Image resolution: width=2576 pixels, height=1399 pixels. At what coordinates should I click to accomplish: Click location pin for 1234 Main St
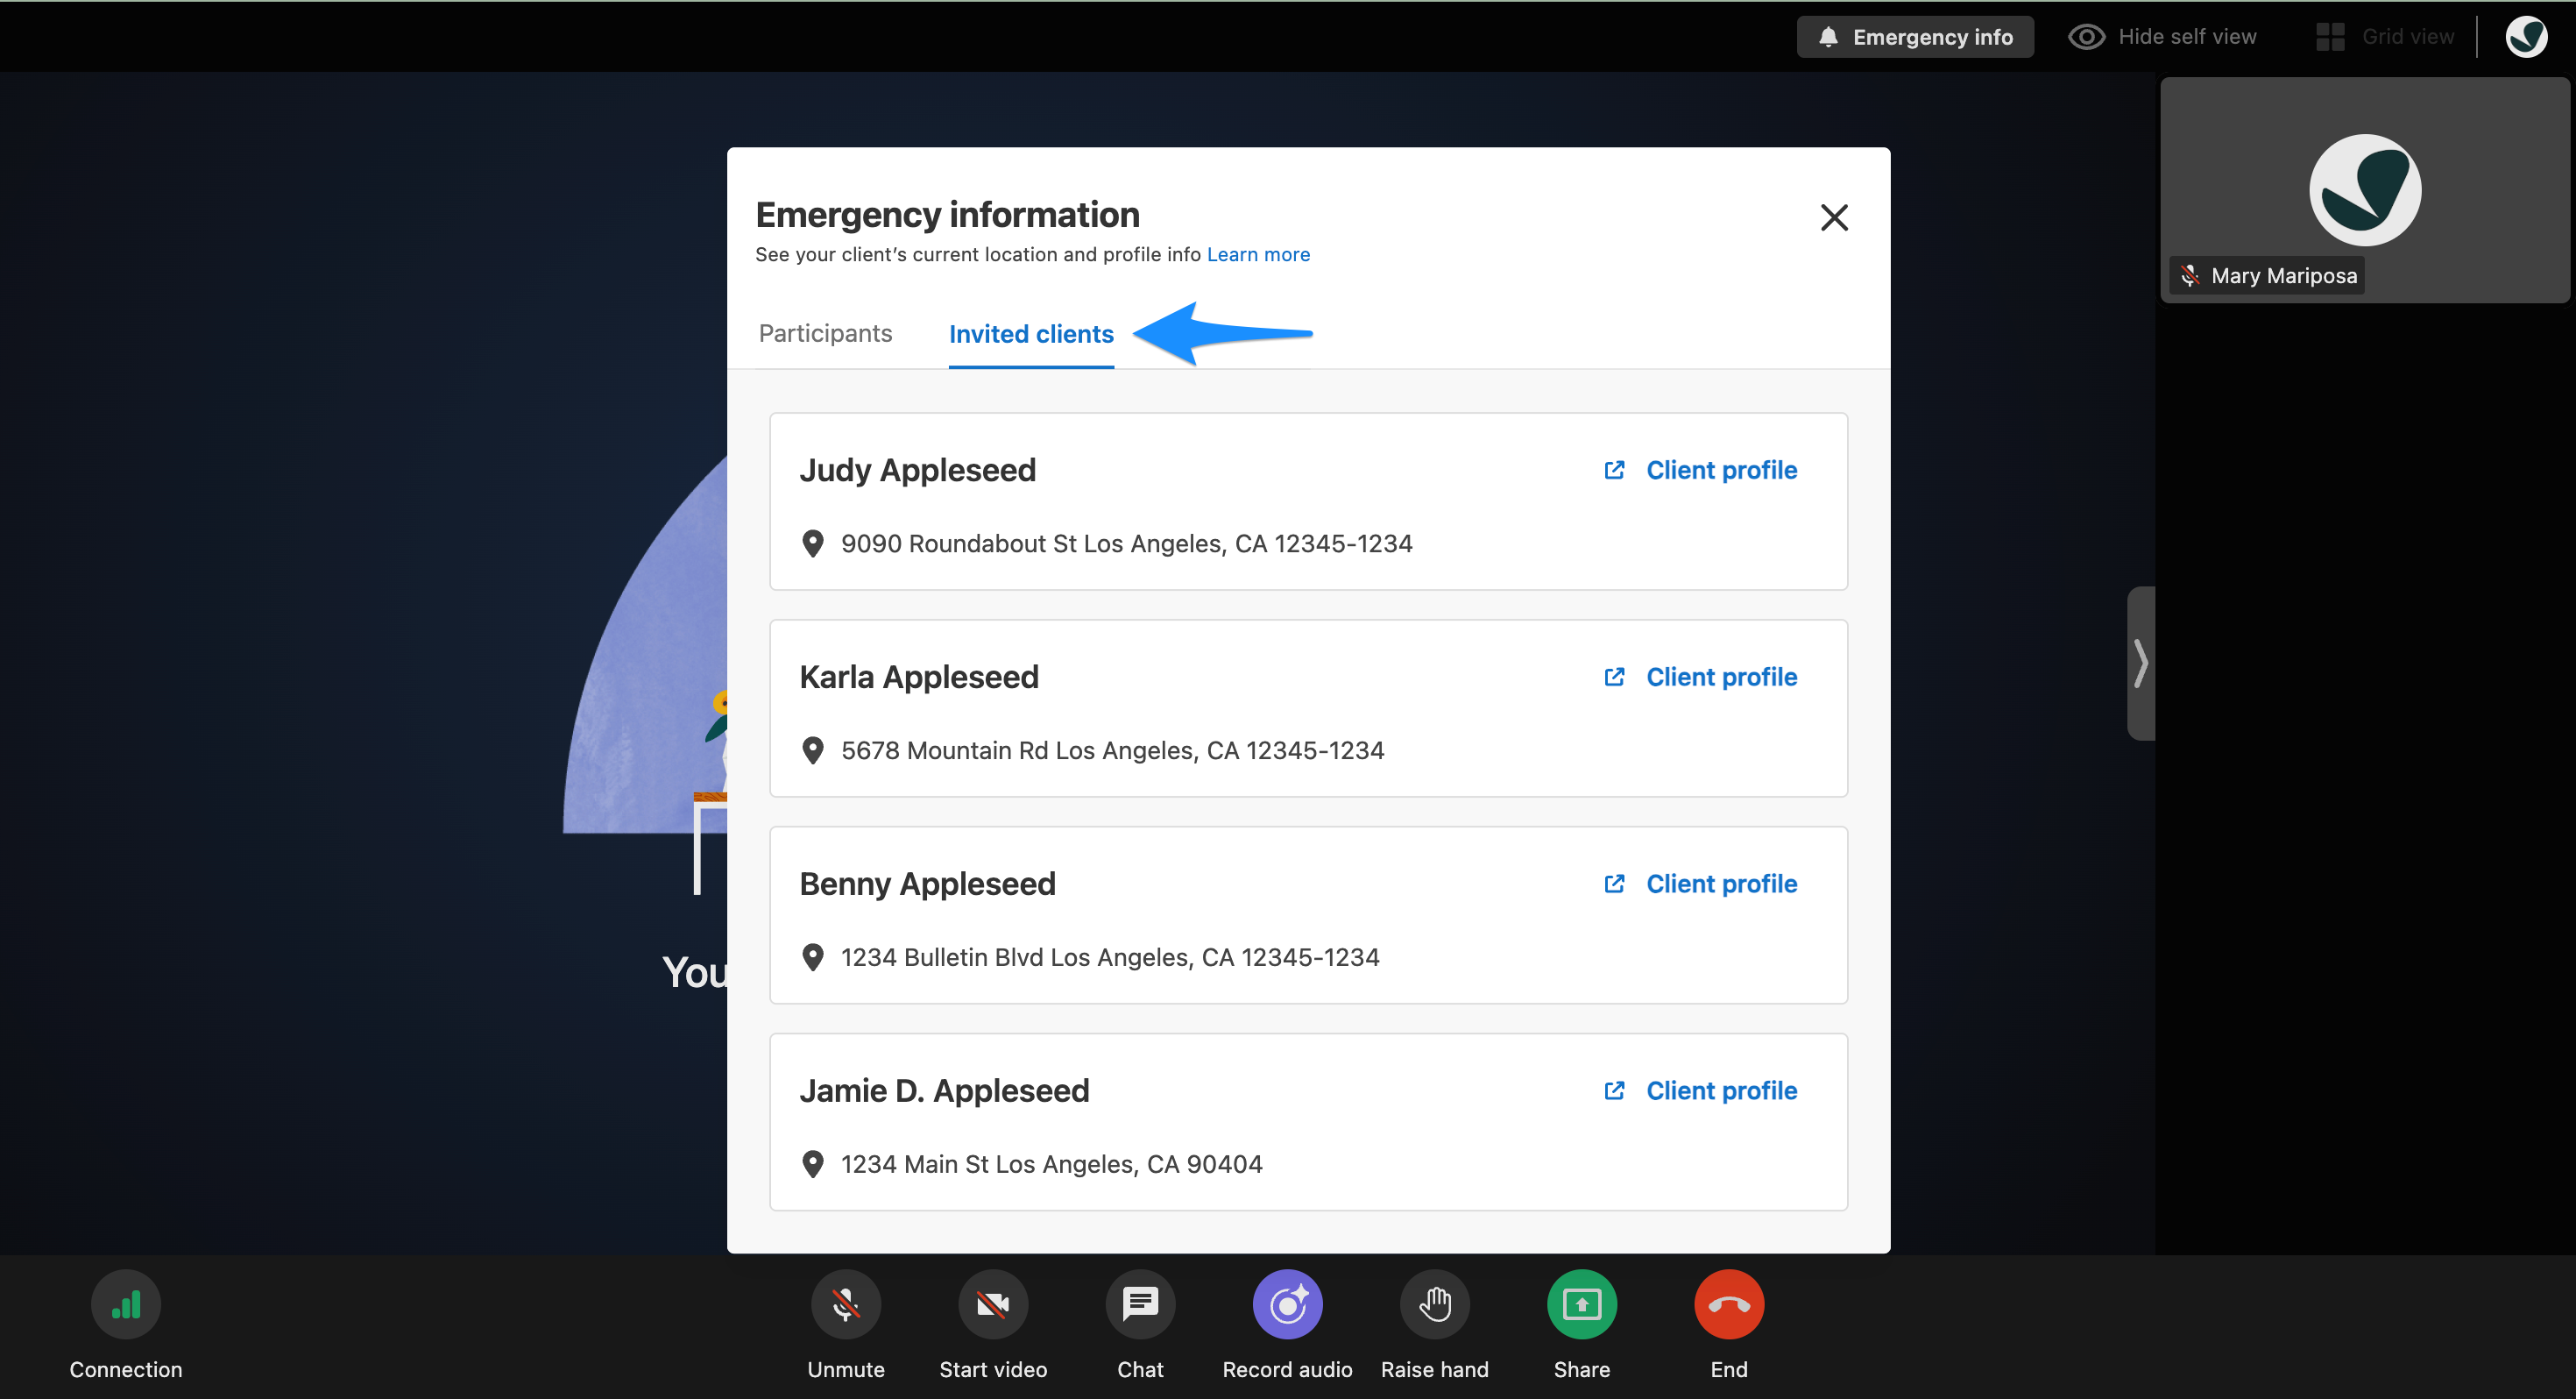(813, 1165)
